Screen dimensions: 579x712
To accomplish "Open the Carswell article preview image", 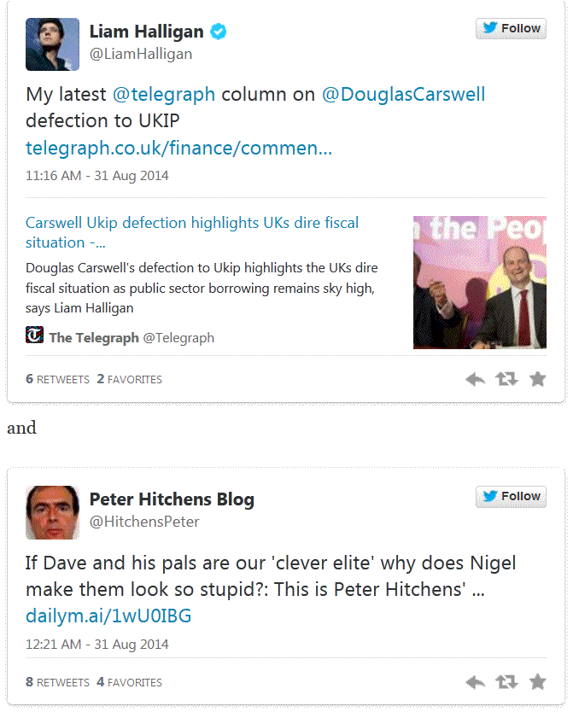I will coord(479,282).
